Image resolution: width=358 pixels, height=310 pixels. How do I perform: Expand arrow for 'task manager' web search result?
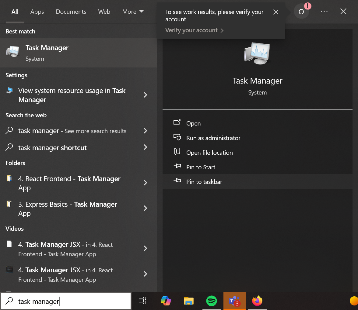click(146, 131)
